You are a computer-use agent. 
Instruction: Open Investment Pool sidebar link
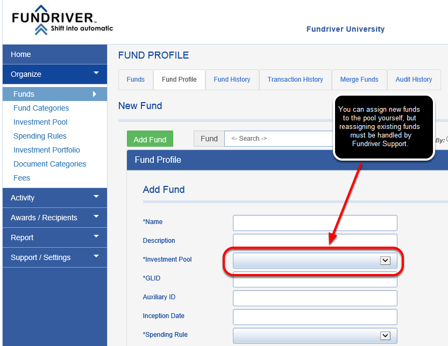(40, 122)
